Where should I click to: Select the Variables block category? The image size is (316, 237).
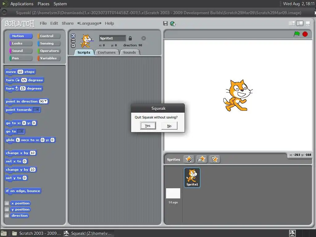[49, 58]
